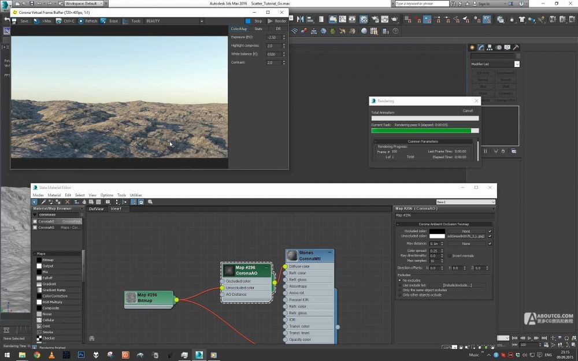Open the Utilities menu in Slate Editor
Image resolution: width=578 pixels, height=361 pixels.
pyautogui.click(x=136, y=195)
